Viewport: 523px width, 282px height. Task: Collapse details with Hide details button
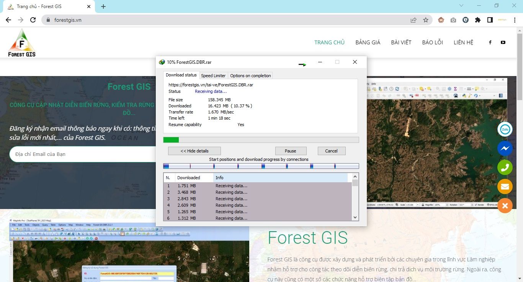click(194, 151)
